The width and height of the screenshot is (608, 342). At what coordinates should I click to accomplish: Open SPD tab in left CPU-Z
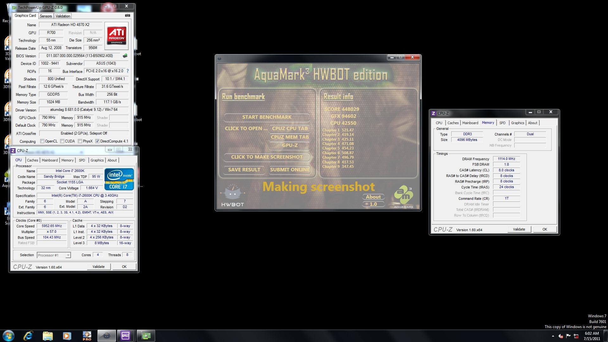[x=82, y=160]
